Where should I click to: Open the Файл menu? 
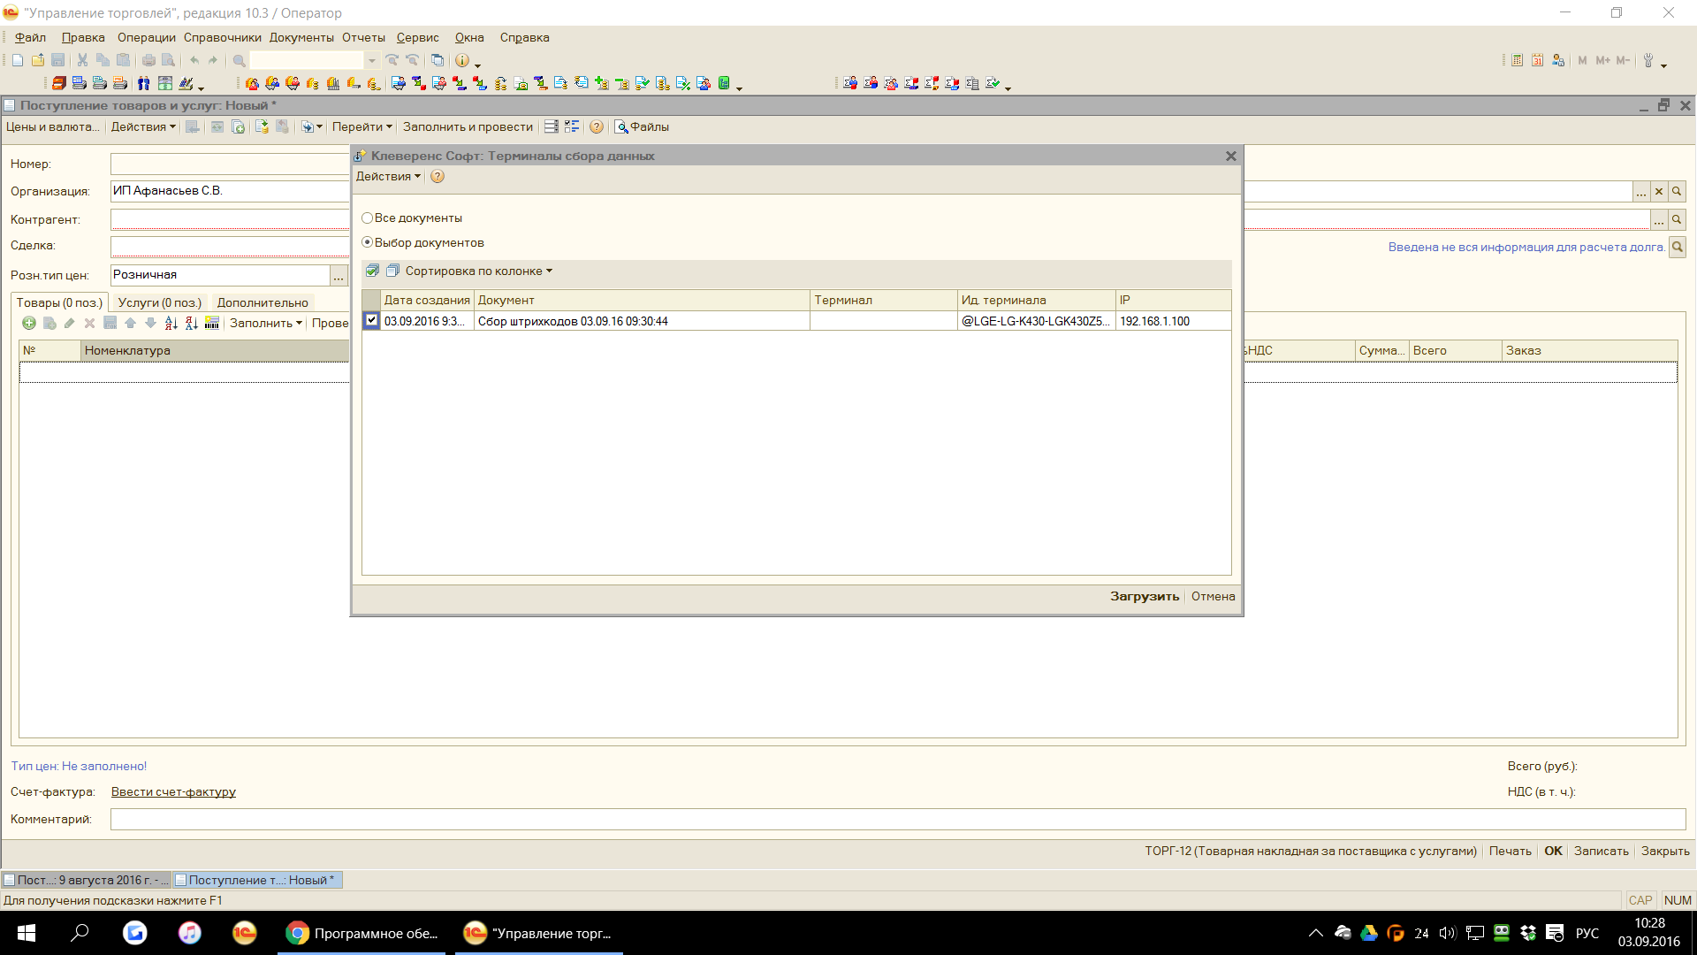coord(30,37)
